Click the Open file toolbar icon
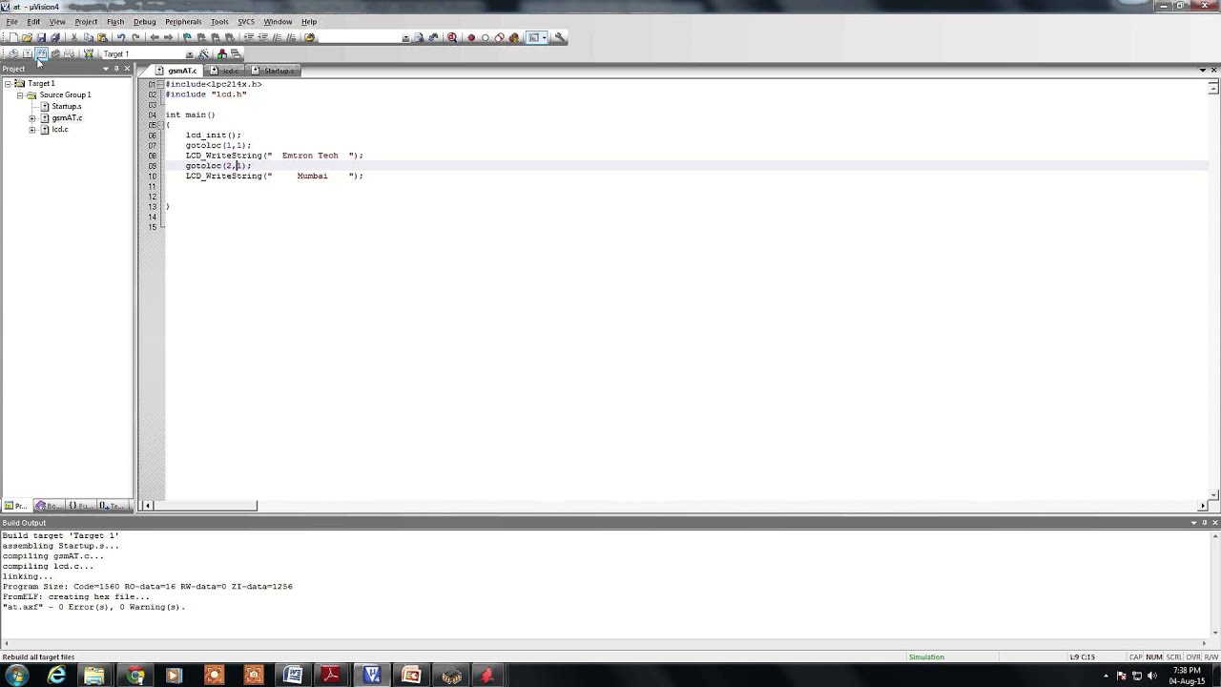1221x687 pixels. [28, 37]
